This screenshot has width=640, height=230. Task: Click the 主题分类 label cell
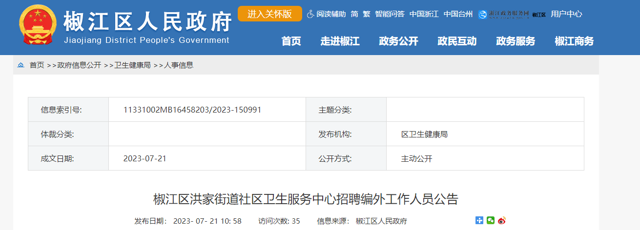click(x=346, y=110)
